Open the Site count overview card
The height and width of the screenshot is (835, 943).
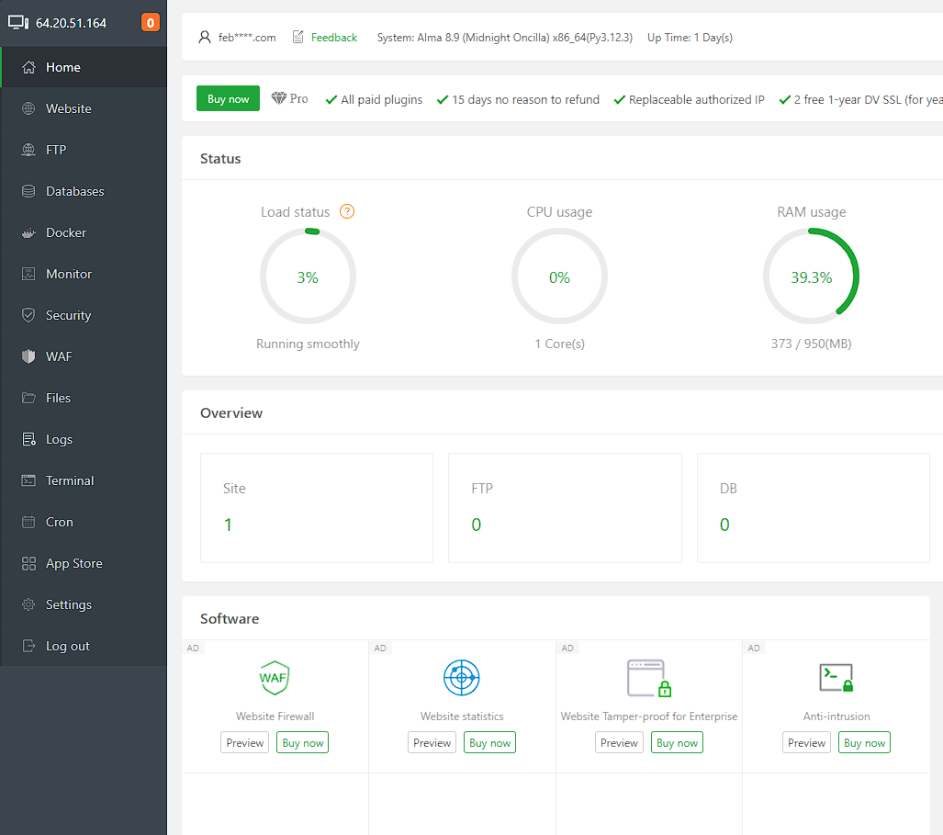(x=317, y=508)
